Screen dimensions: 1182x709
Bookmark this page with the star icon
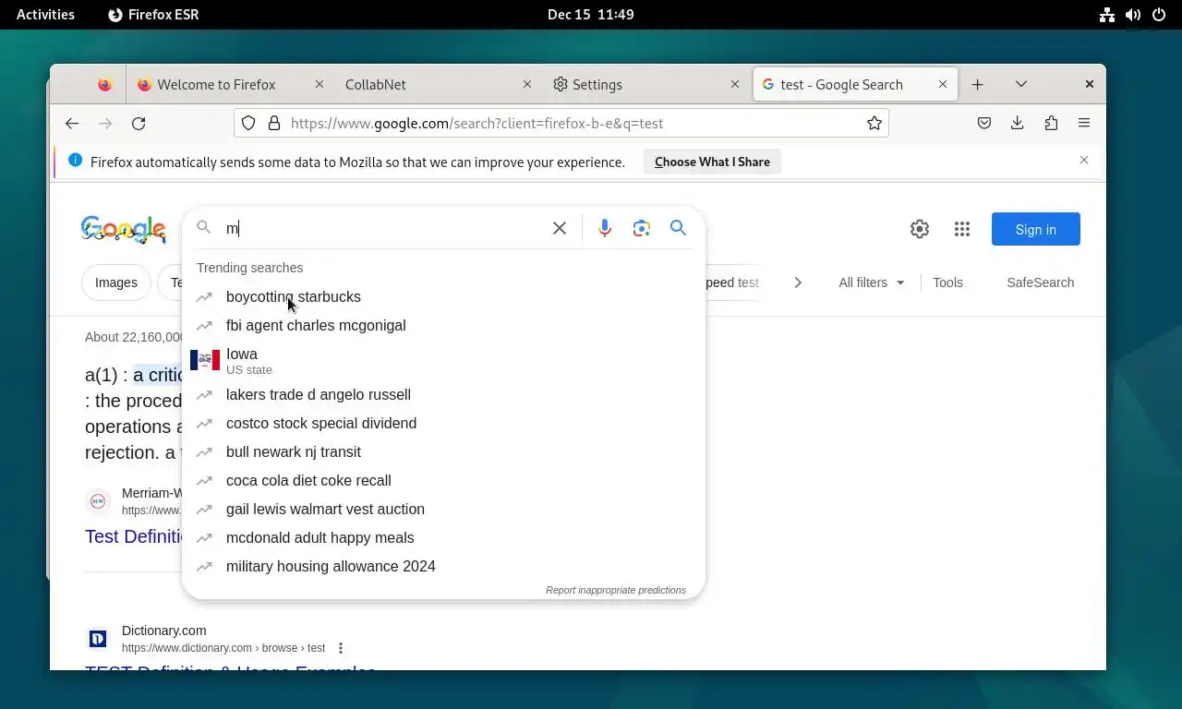[x=874, y=123]
